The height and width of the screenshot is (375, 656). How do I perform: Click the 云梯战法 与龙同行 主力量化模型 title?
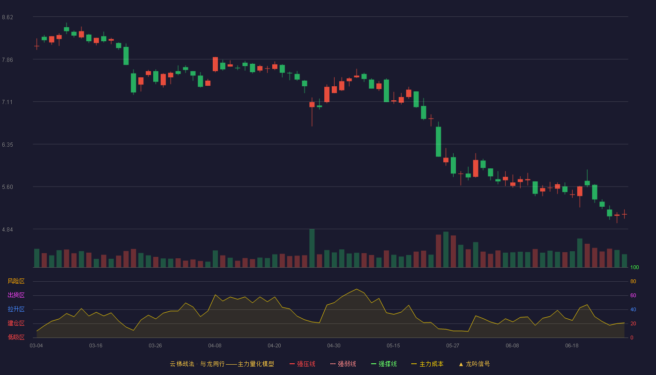[222, 364]
